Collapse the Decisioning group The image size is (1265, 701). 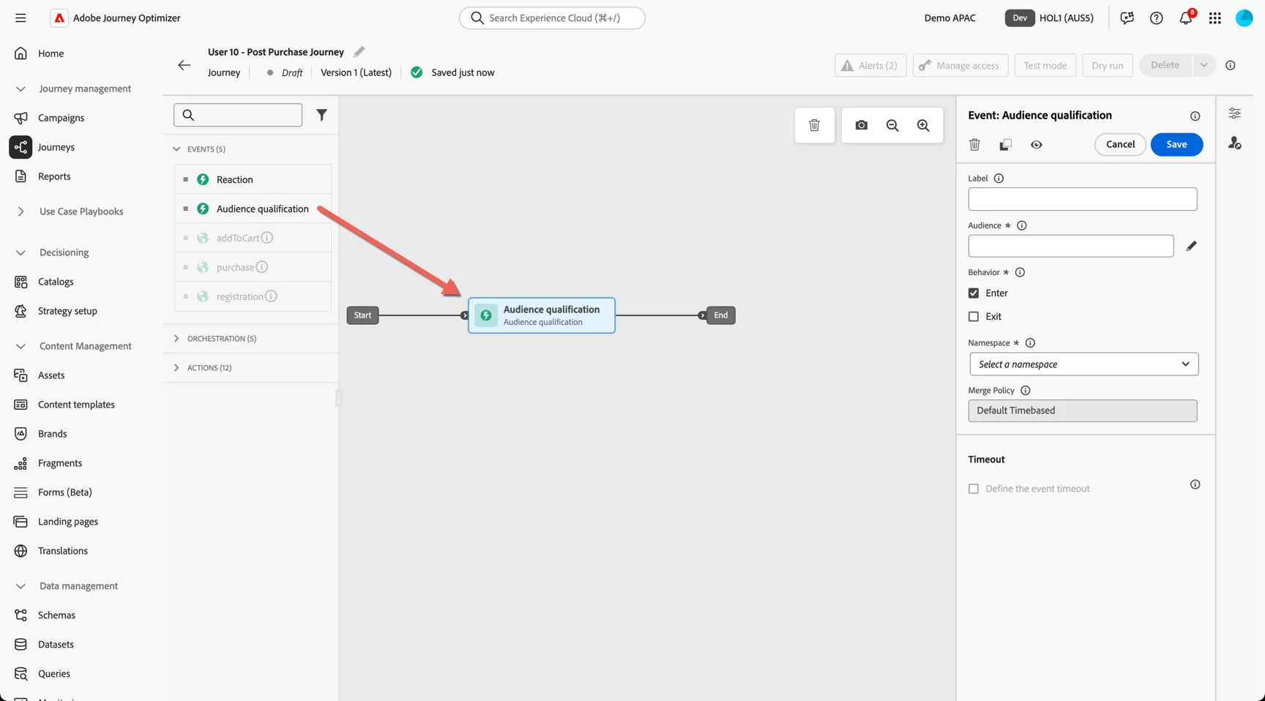pyautogui.click(x=20, y=252)
